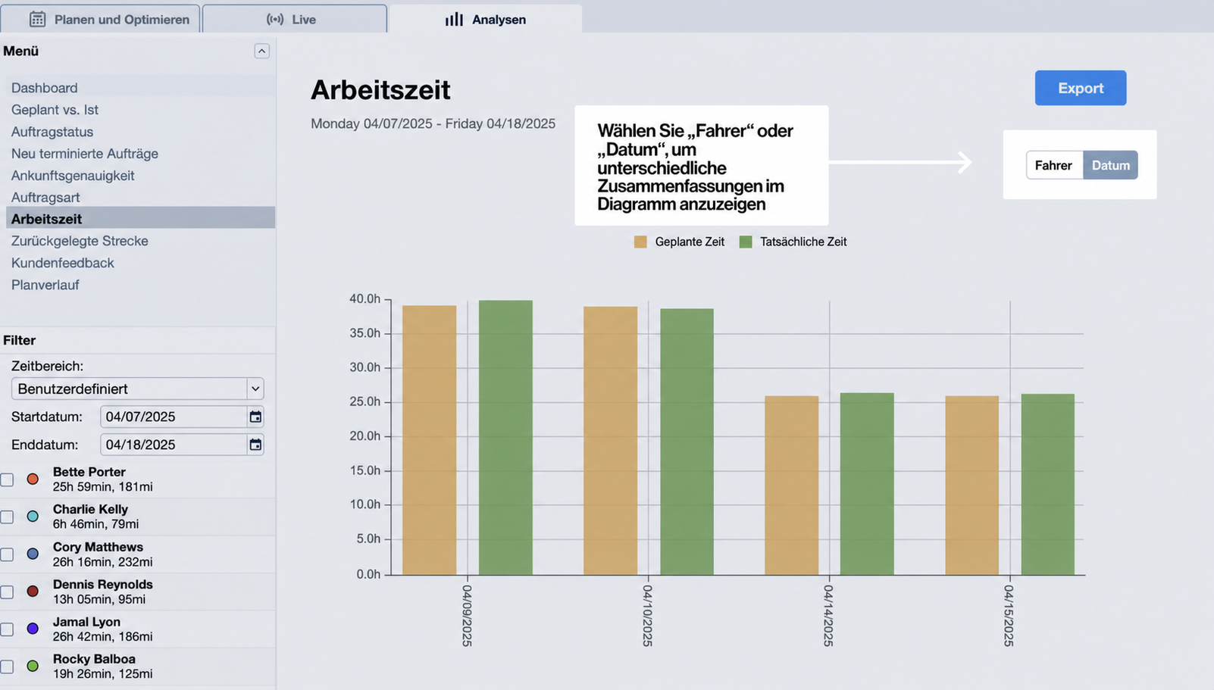Open Dashboard in the menu
1214x690 pixels.
(45, 88)
